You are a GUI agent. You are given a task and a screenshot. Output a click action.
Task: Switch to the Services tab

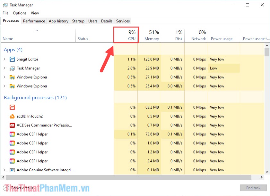(x=123, y=21)
